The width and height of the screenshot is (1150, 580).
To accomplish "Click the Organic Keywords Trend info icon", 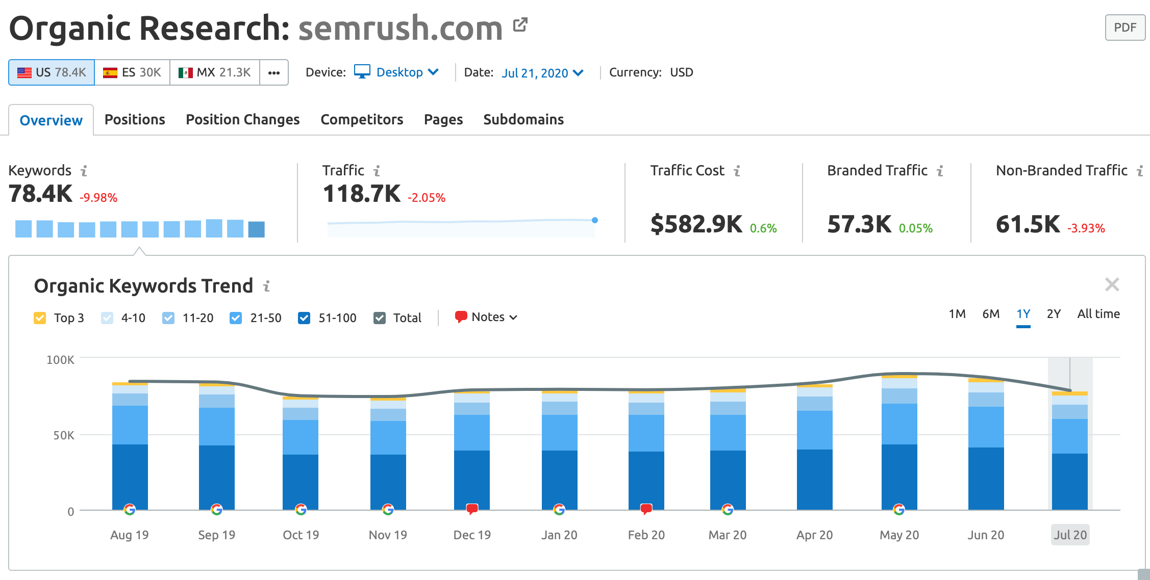I will [x=267, y=287].
